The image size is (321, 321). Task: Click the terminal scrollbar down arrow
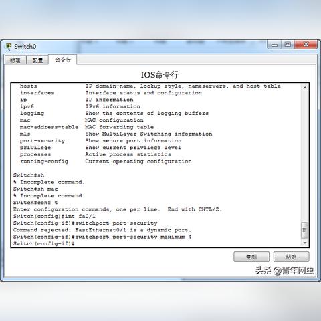[304, 243]
